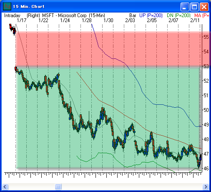The width and height of the screenshot is (211, 192).
Task: Click the 2/11 date marker
Action: 195,20
